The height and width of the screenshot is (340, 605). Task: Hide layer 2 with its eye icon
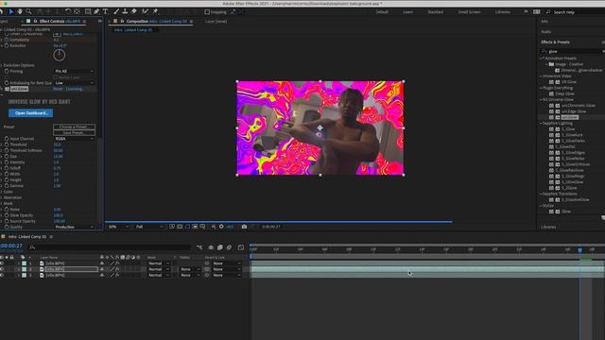pyautogui.click(x=2, y=269)
